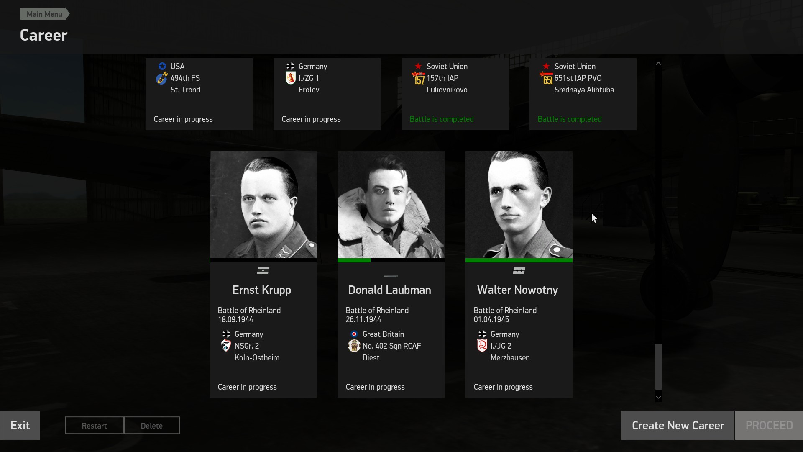Screen dimensions: 803x452
Task: Click the scrollbar down arrow
Action: point(658,397)
